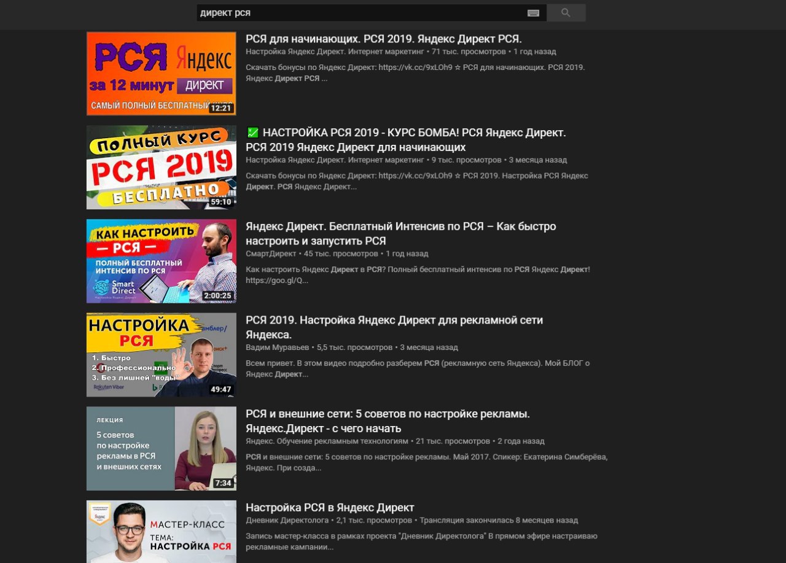The height and width of the screenshot is (563, 786).
Task: Open thumbnail 'Настройка РСЯ' with 49:47 duration
Action: (161, 355)
